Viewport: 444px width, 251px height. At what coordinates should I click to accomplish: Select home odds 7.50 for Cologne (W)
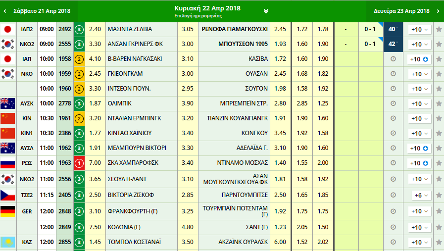pos(95,227)
